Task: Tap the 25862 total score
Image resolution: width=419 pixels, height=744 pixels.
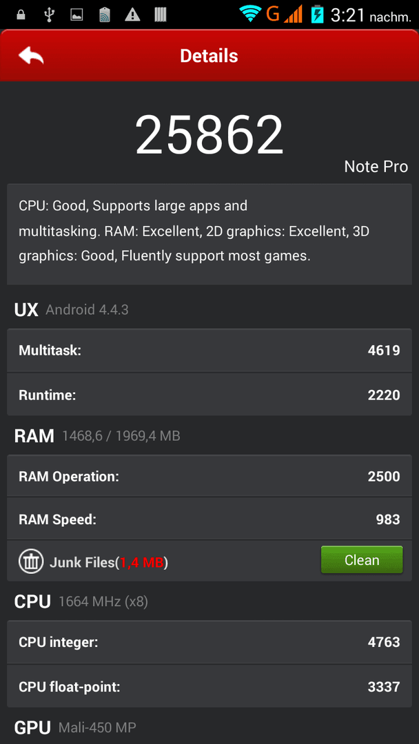Action: coord(209,135)
